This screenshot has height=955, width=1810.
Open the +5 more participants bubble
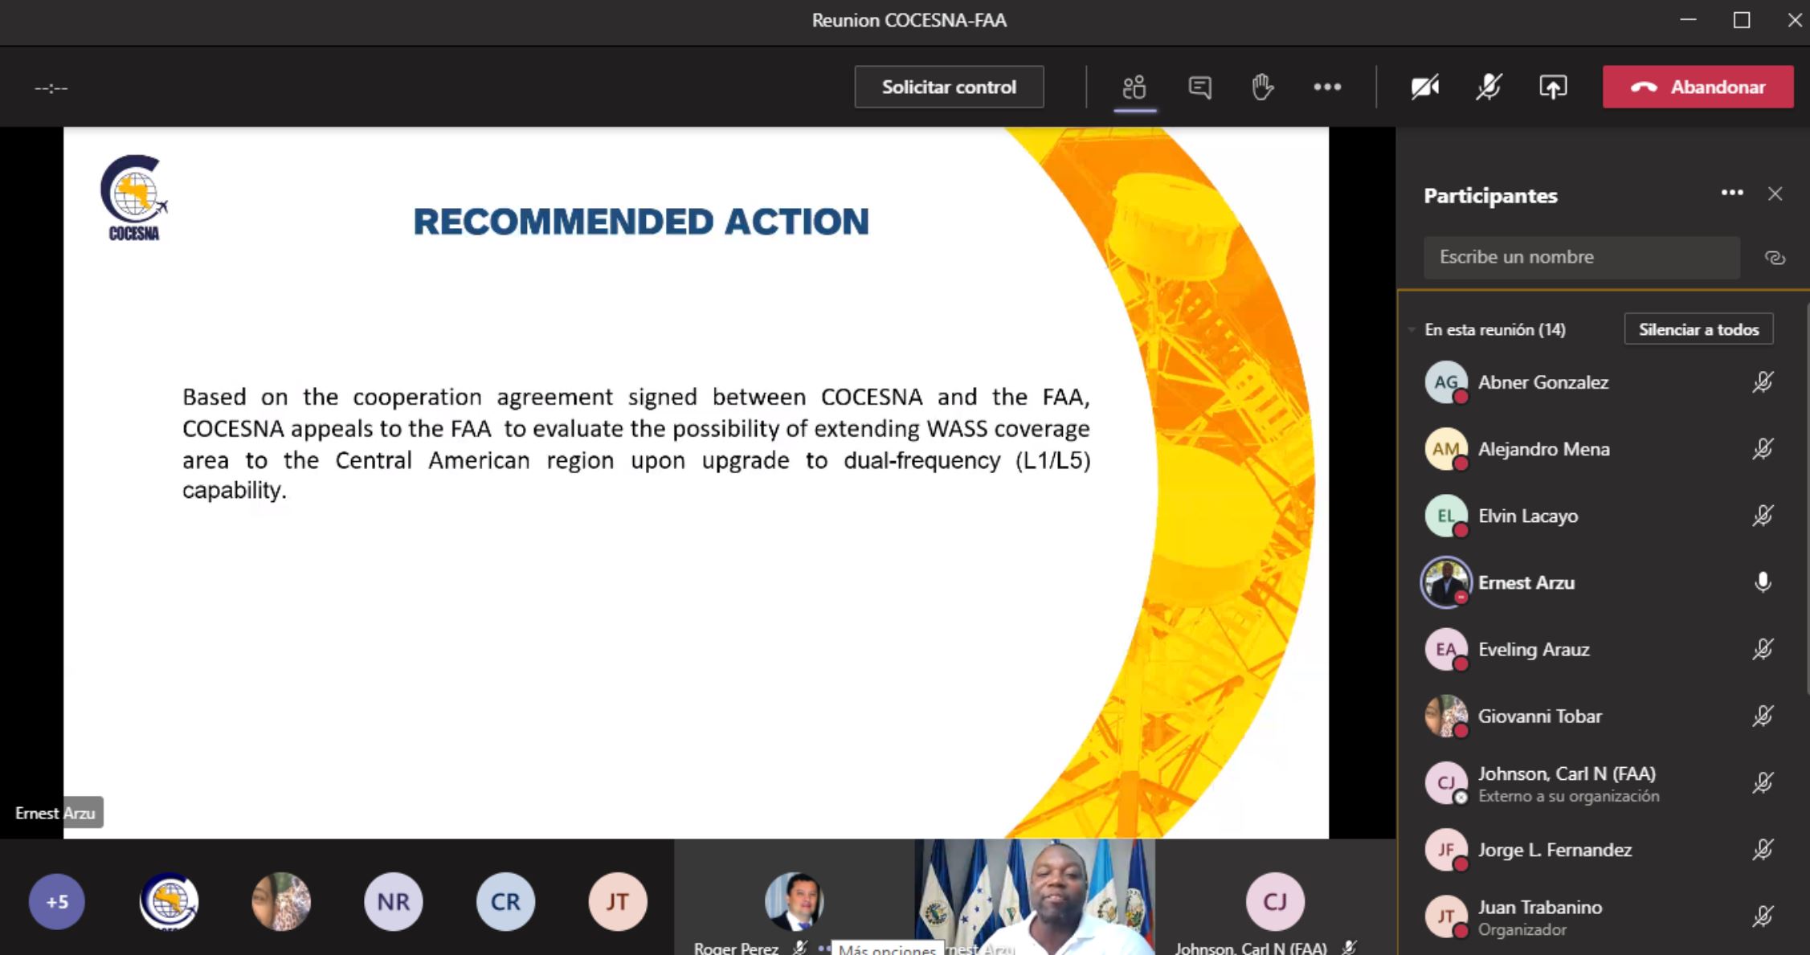point(57,902)
